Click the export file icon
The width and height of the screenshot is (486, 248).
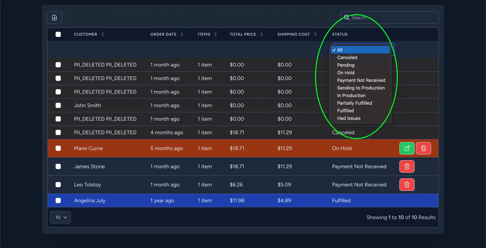(54, 17)
